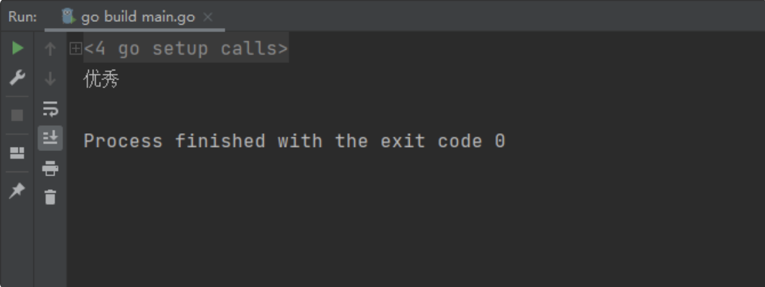Toggle soft-wrap for console output
Screen dimensions: 765x287
[x=51, y=109]
